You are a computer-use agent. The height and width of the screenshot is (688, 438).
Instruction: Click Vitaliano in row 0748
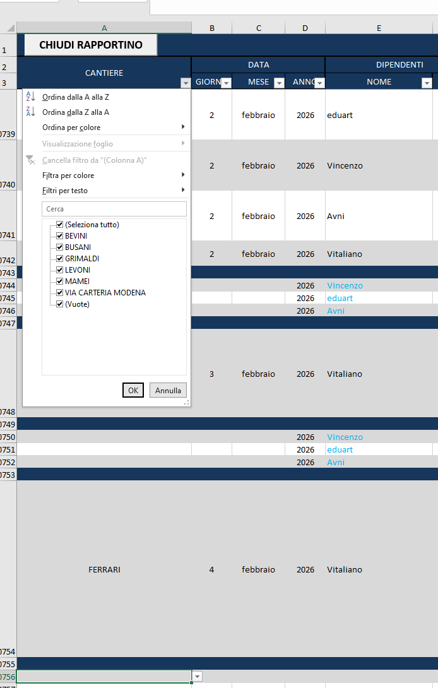(x=345, y=374)
